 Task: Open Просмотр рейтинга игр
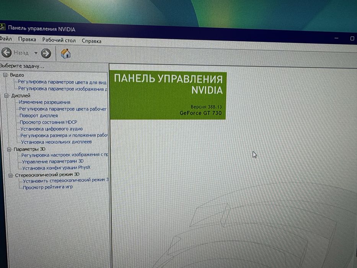coord(48,187)
